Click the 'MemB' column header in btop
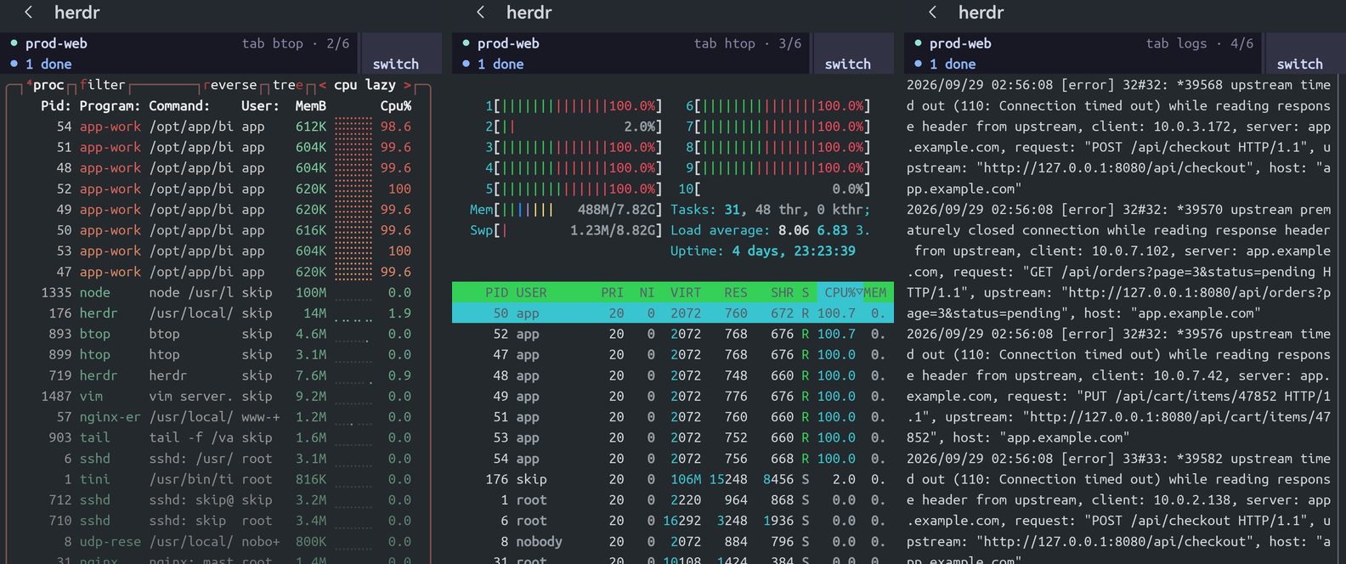The width and height of the screenshot is (1346, 564). (x=311, y=106)
